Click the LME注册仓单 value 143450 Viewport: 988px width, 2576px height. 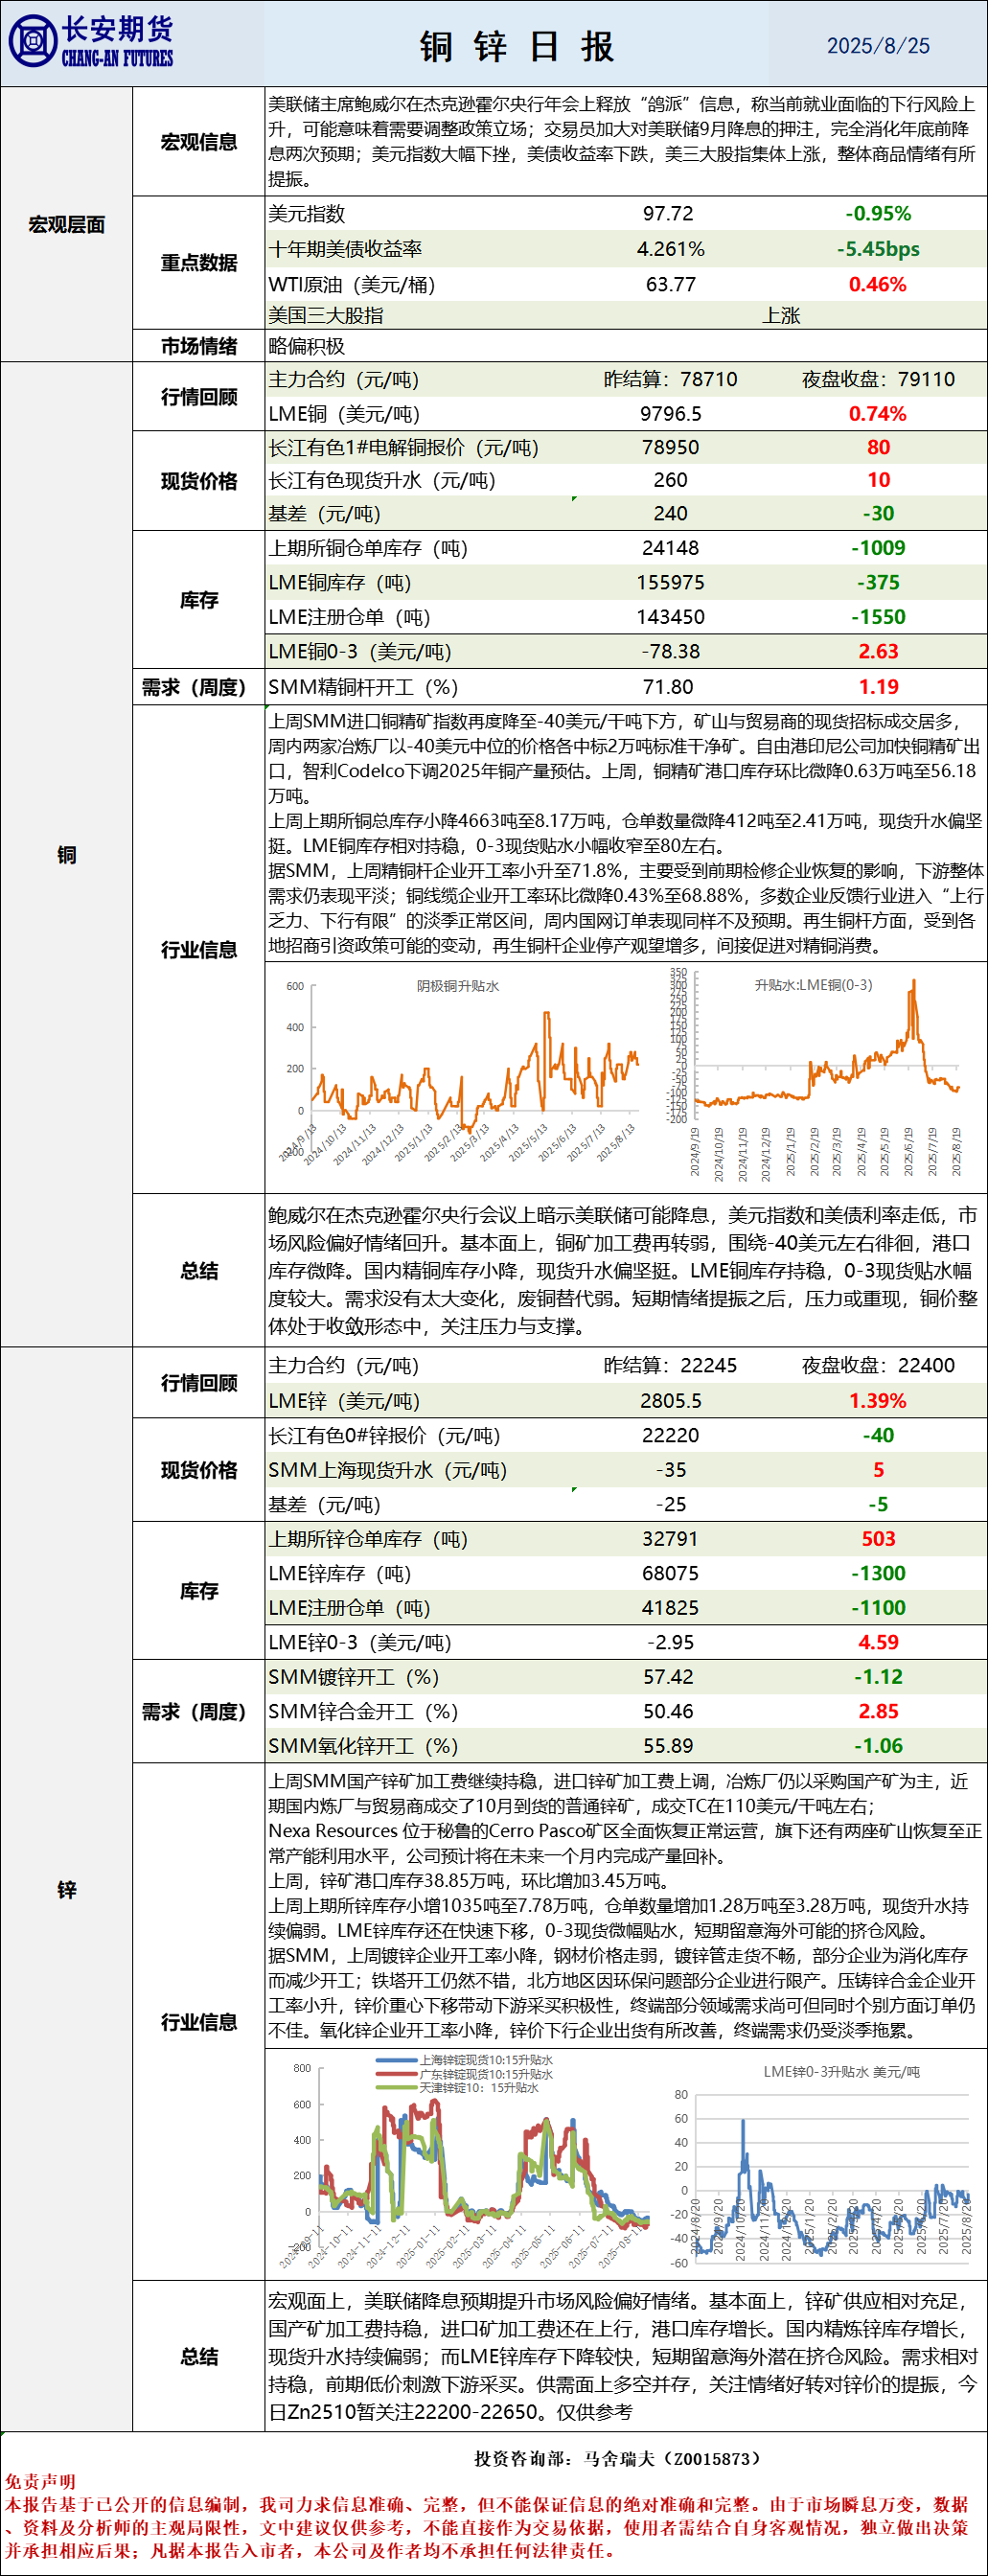pyautogui.click(x=670, y=616)
